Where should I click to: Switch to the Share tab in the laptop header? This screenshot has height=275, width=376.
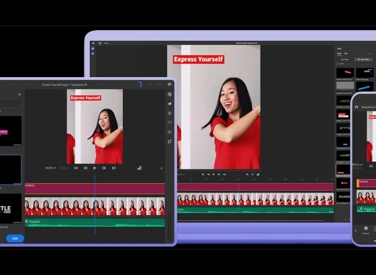click(x=107, y=43)
